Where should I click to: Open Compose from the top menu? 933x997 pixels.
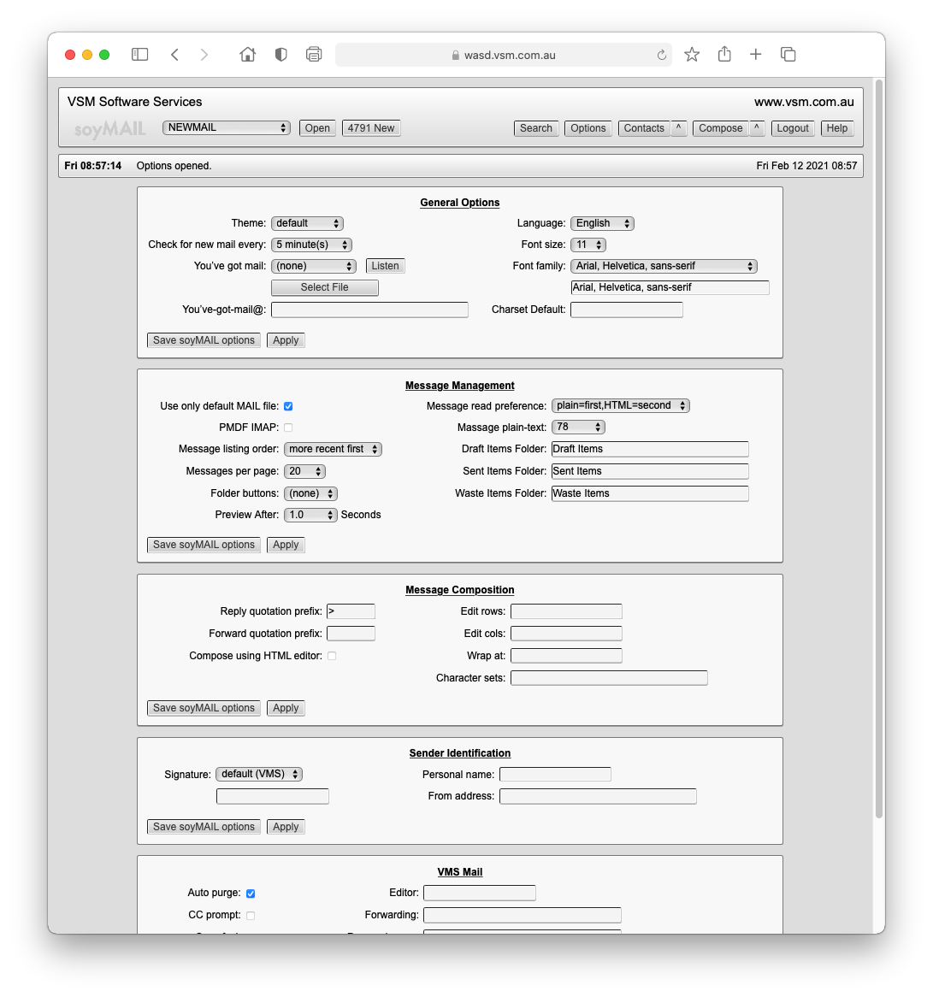pos(721,128)
